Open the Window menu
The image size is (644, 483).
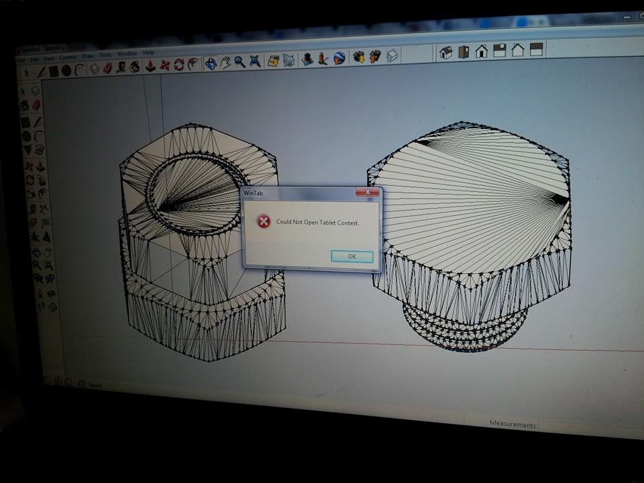click(x=127, y=54)
